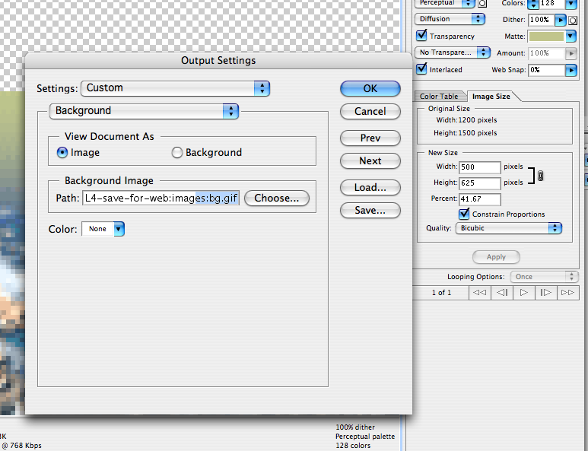Open the Dither slider arrow

(561, 19)
